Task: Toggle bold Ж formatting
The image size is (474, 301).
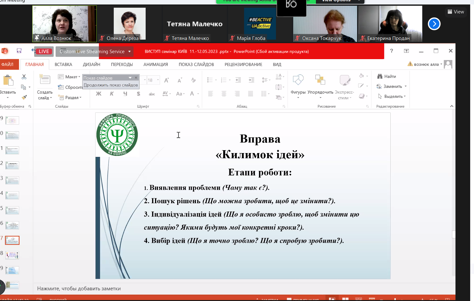Action: [x=99, y=94]
